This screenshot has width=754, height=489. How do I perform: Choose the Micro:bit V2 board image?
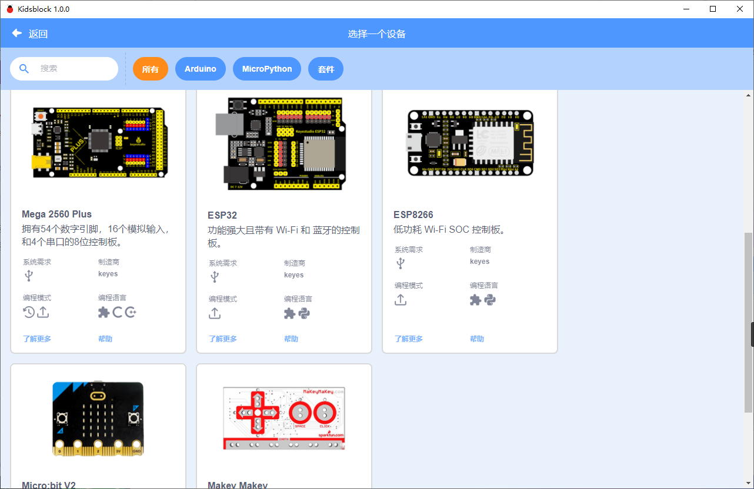98,418
